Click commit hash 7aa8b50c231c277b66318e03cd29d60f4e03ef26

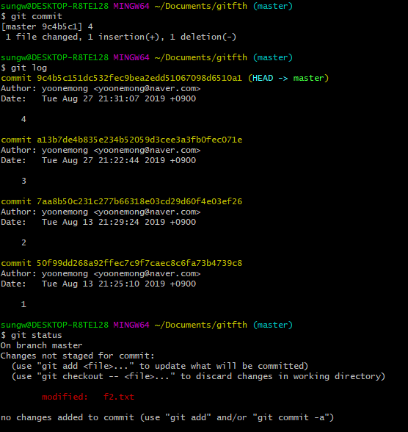[x=139, y=201]
